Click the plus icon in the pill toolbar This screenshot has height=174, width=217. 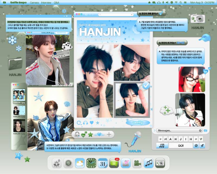tap(109, 135)
